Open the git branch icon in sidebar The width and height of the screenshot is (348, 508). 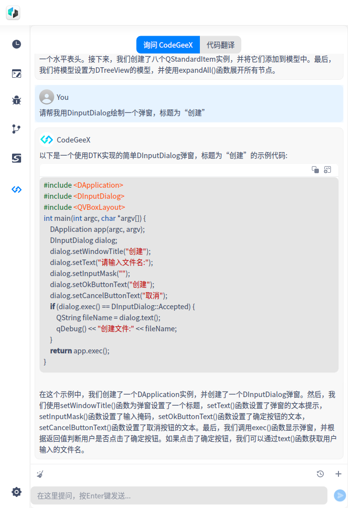click(x=17, y=129)
